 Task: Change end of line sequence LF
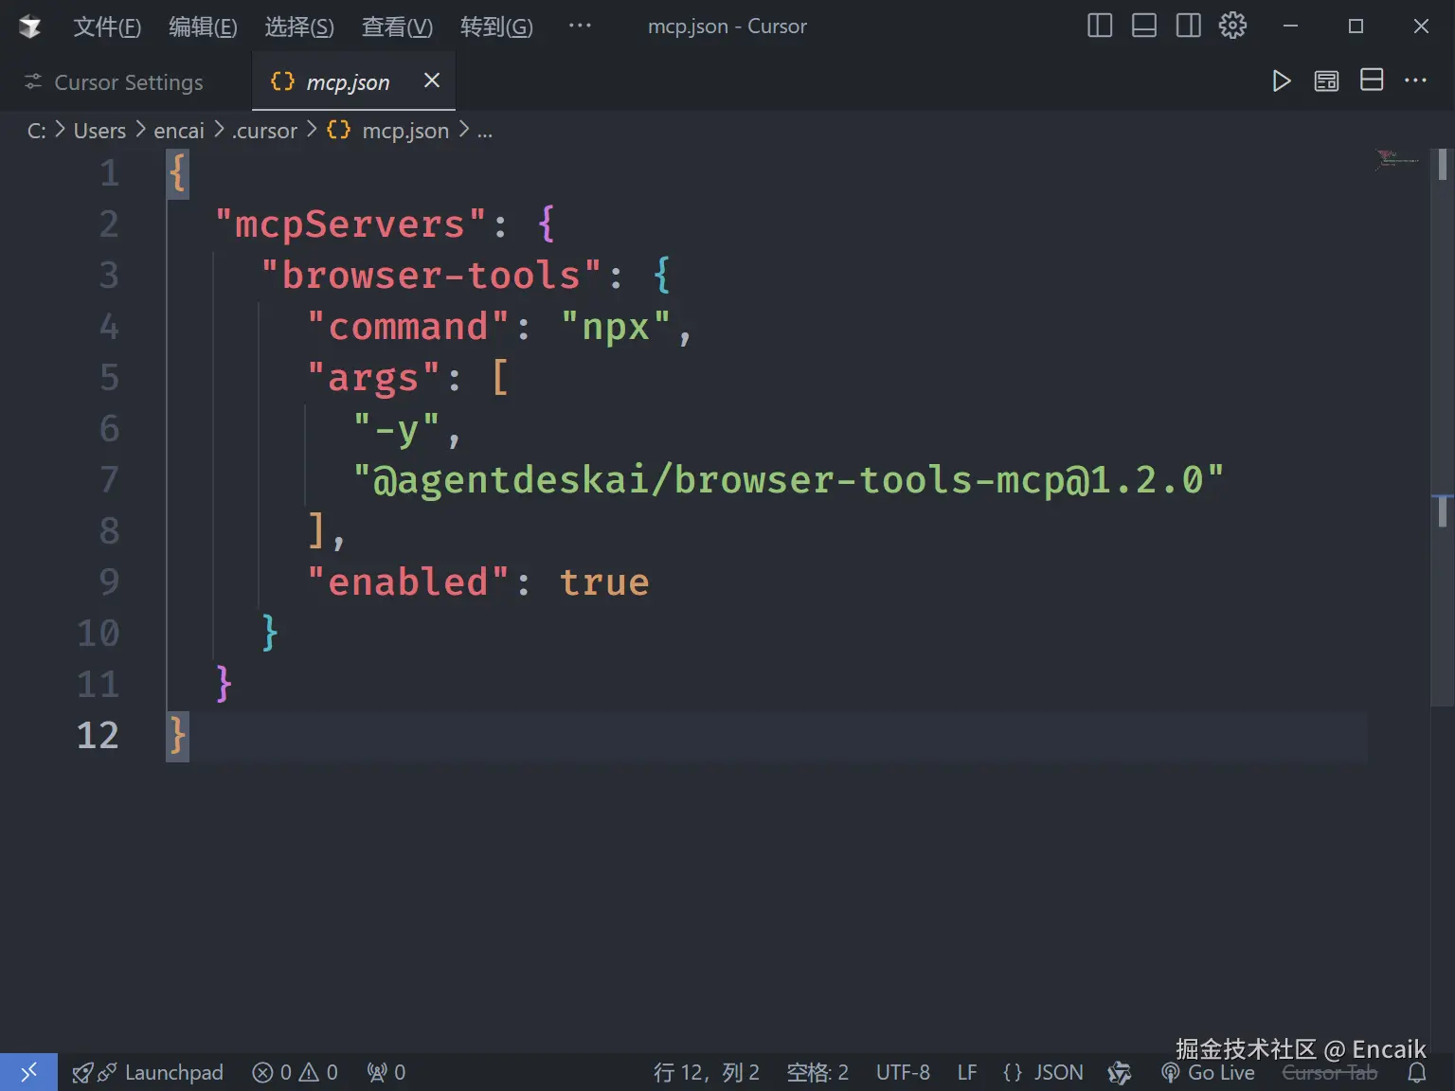pyautogui.click(x=966, y=1072)
